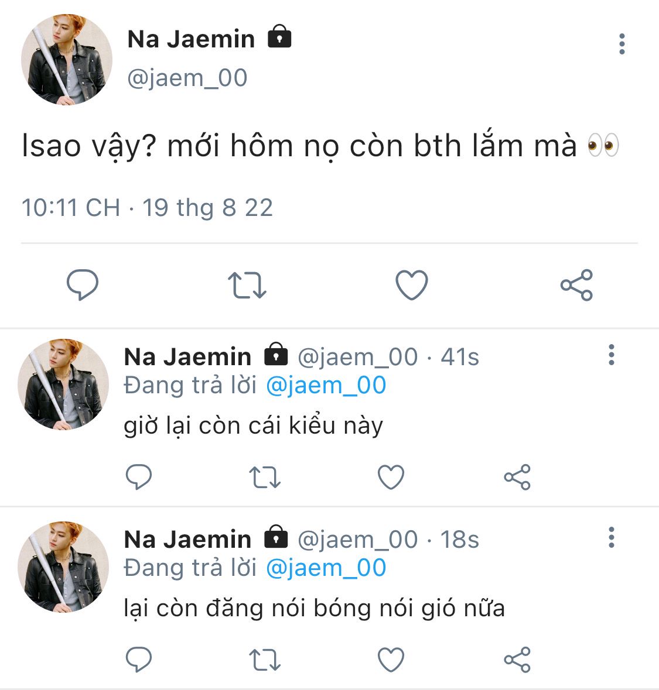Screen dimensions: 659x690
Task: Open @jaem_00 mention link in 41s reply
Action: click(x=326, y=386)
